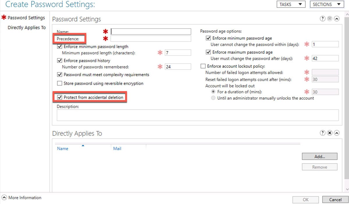Screen dimensions: 349x204
Task: Click the help icon in Password Settings section
Action: pos(323,18)
